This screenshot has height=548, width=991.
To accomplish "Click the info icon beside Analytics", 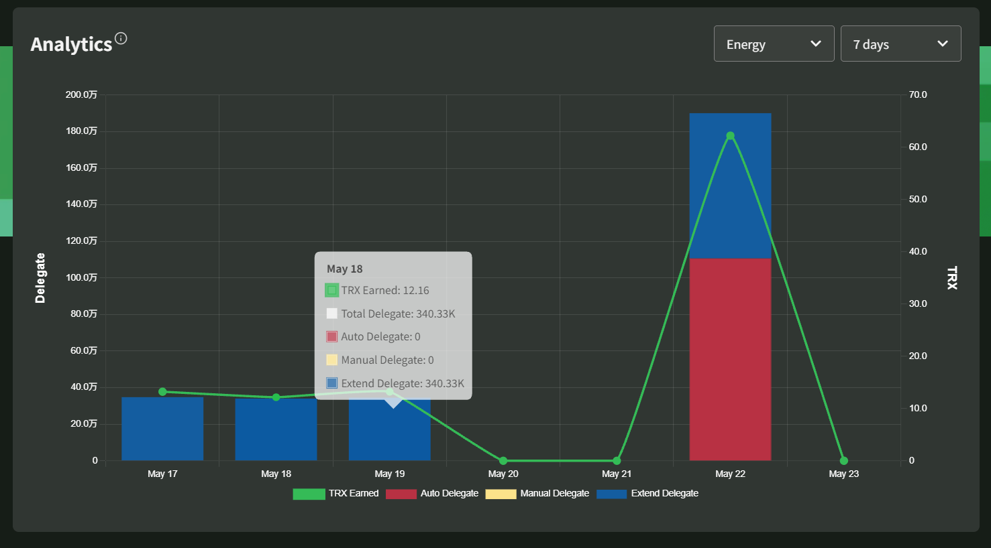I will point(121,38).
